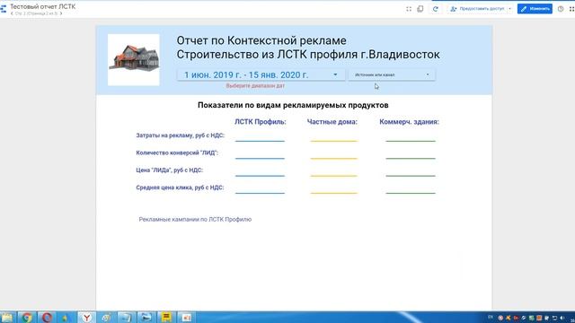Enter fullscreen presentation mode
575x323 pixels.
click(x=409, y=9)
